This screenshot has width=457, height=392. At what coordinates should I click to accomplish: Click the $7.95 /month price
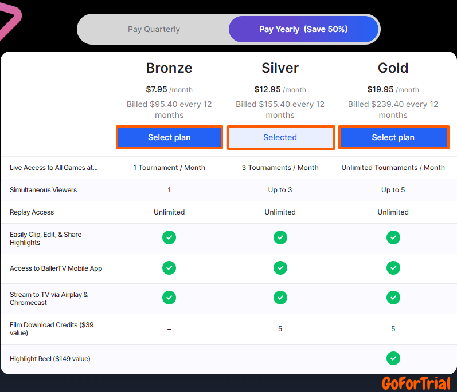169,89
